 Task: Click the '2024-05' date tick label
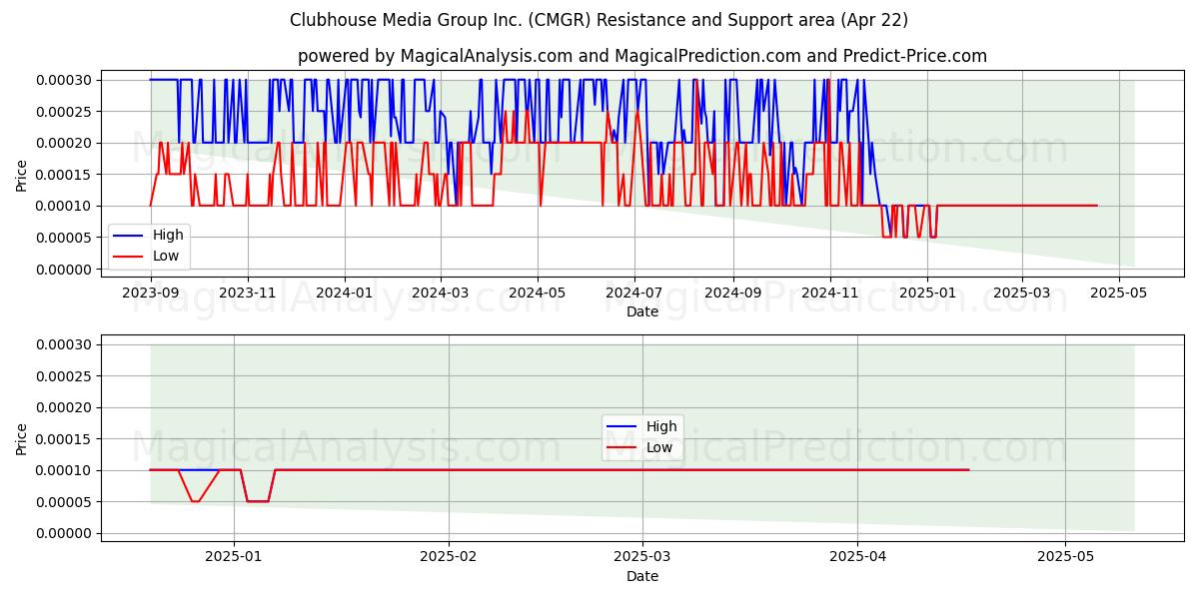tap(538, 294)
